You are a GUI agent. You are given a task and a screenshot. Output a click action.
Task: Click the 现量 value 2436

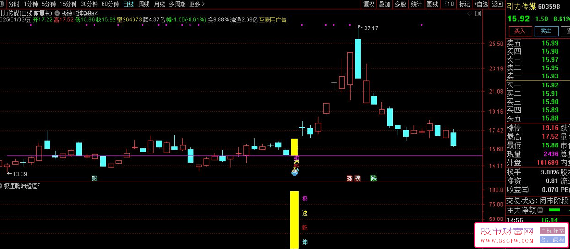[x=551, y=154]
